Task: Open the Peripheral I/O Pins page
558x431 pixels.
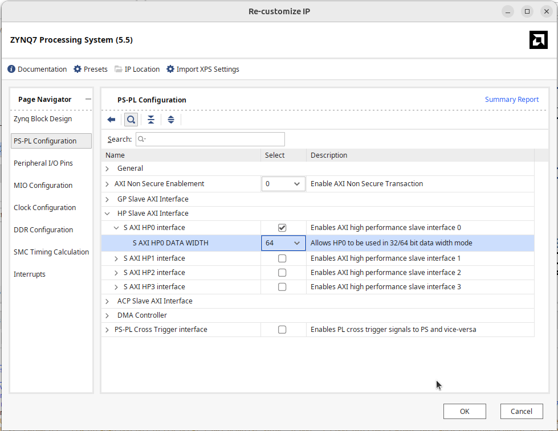Action: [43, 163]
